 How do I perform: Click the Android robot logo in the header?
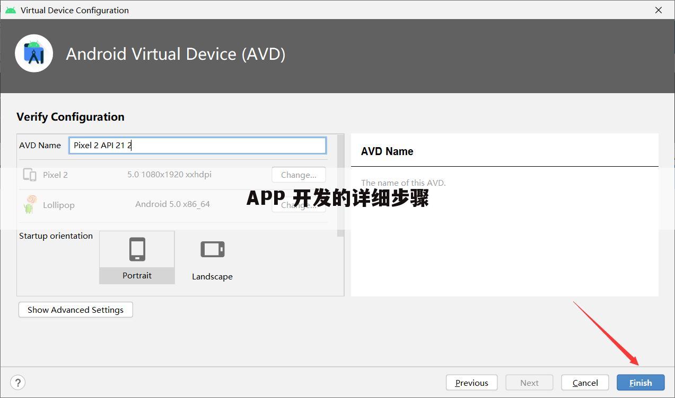point(33,53)
